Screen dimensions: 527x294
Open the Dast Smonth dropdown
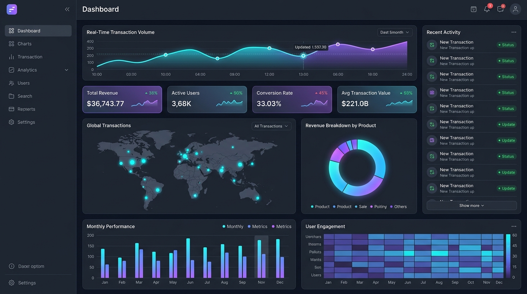395,33
